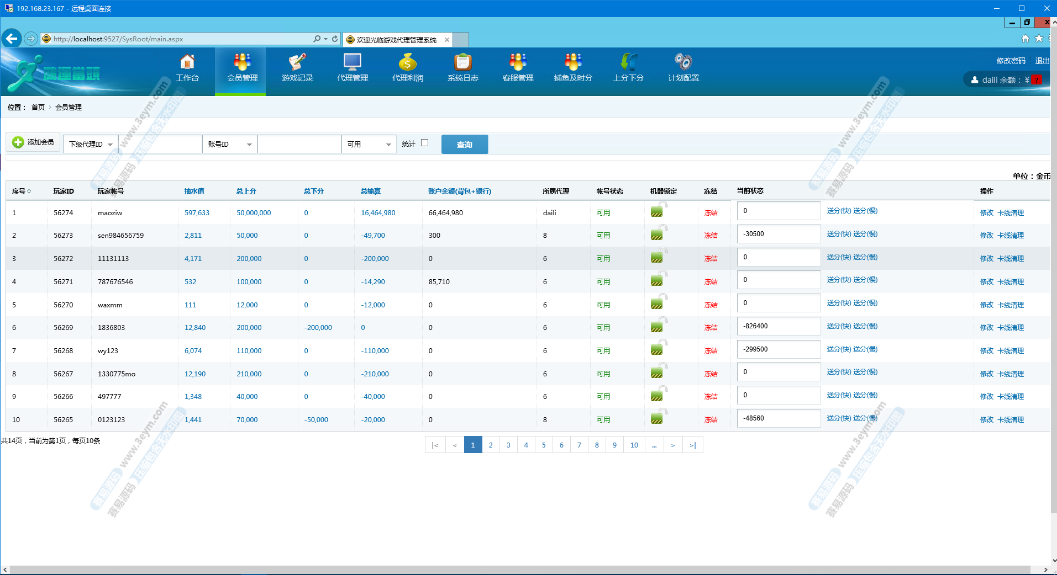This screenshot has width=1057, height=575.
Task: Open the 工作台 home icon
Action: [x=187, y=62]
